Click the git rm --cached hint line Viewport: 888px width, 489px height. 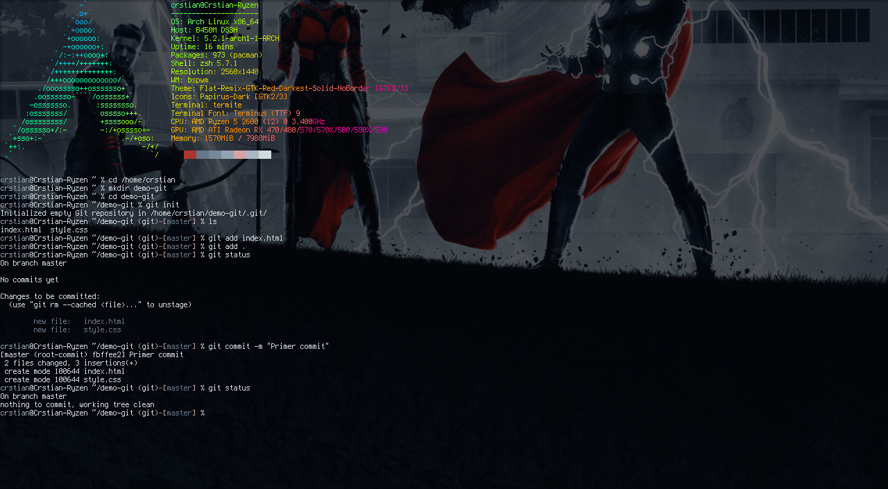pos(100,304)
